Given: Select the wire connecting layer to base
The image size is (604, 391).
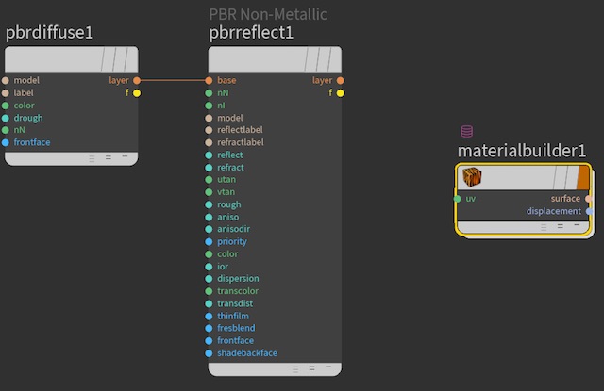Looking at the screenshot, I should pos(173,81).
